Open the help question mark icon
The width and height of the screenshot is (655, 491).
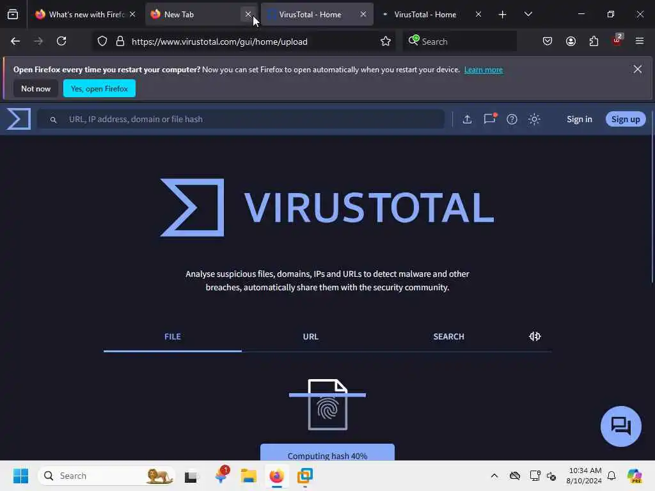tap(512, 120)
